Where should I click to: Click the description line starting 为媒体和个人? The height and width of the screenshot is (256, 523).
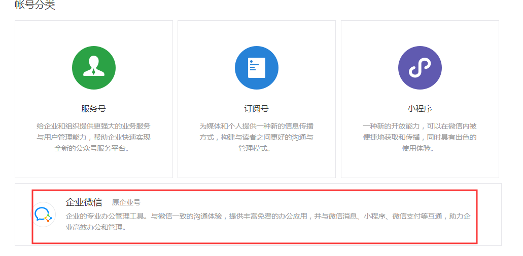[257, 126]
